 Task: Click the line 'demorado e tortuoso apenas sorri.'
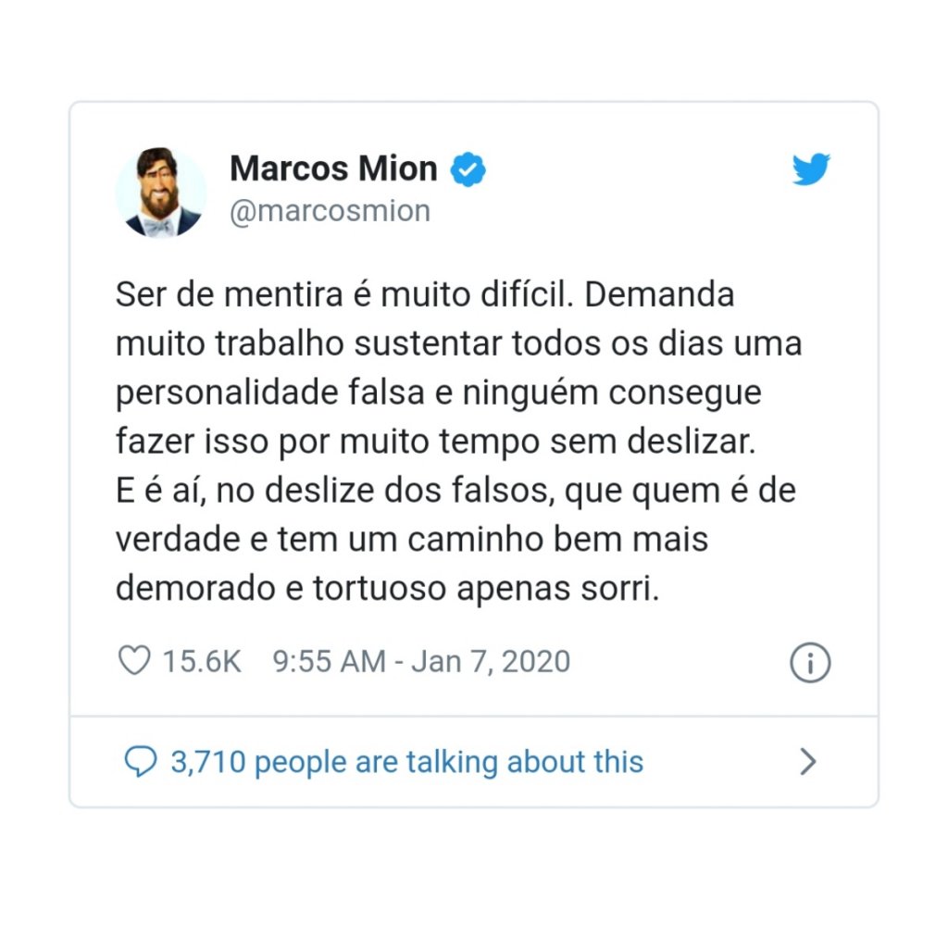[388, 588]
